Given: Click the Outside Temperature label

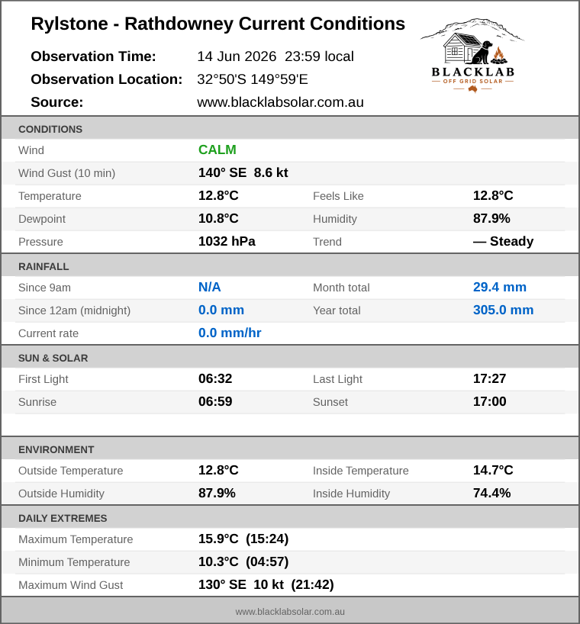Looking at the screenshot, I should point(70,471).
